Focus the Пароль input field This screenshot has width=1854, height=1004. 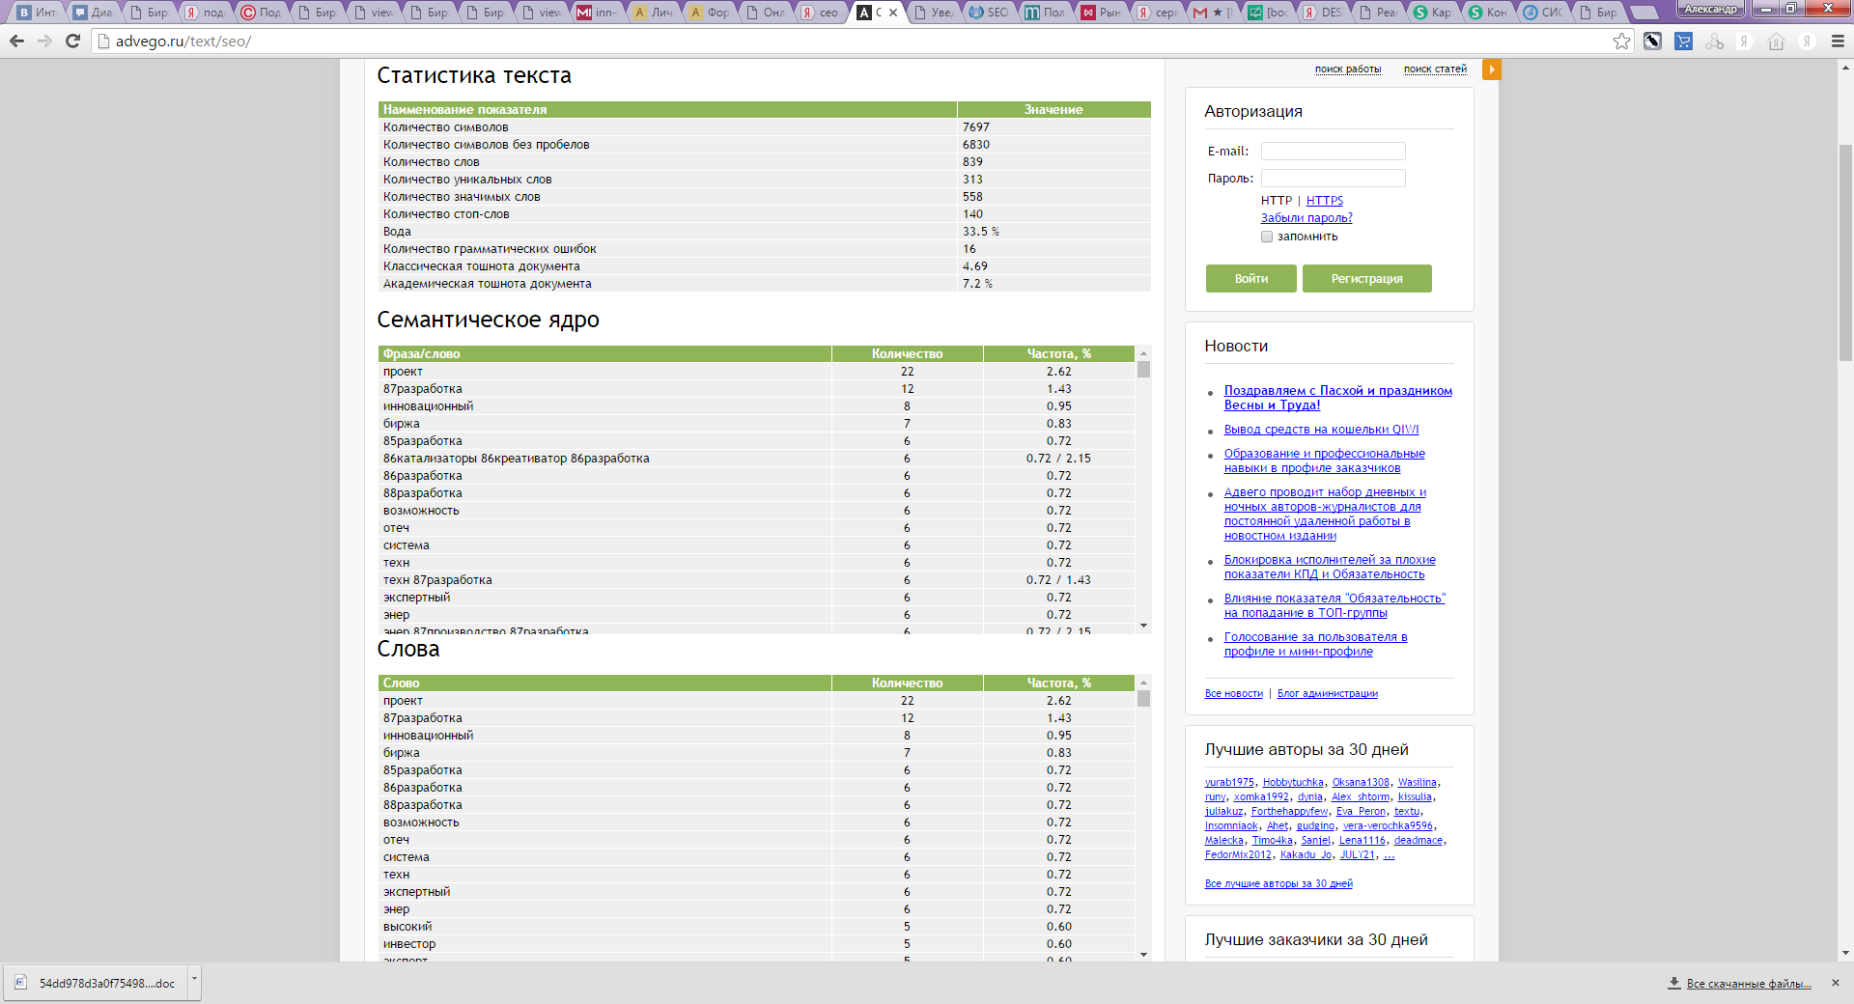[x=1333, y=179]
